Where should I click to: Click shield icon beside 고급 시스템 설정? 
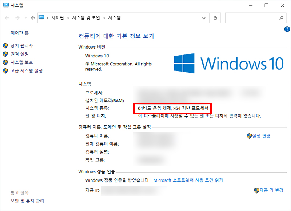click(x=5, y=71)
